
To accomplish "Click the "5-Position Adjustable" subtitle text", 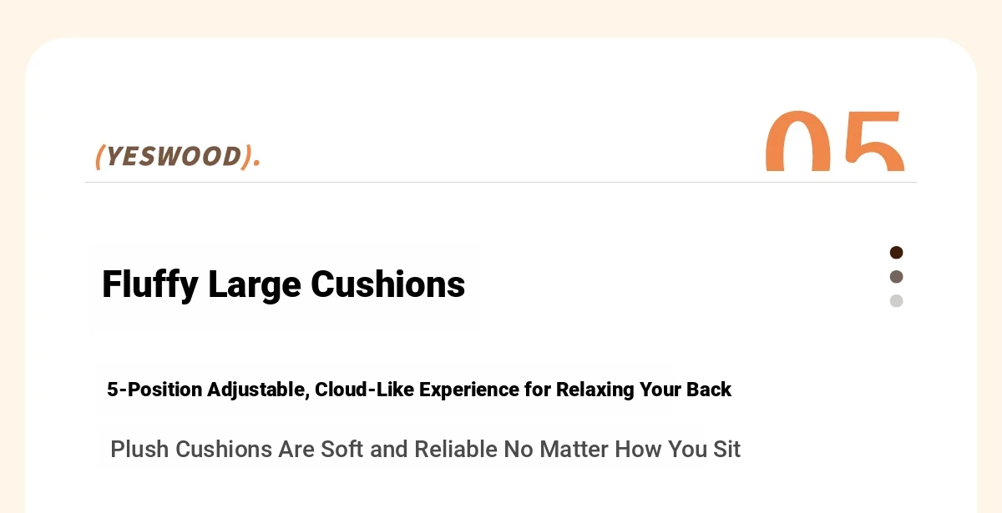I will pyautogui.click(x=208, y=390).
